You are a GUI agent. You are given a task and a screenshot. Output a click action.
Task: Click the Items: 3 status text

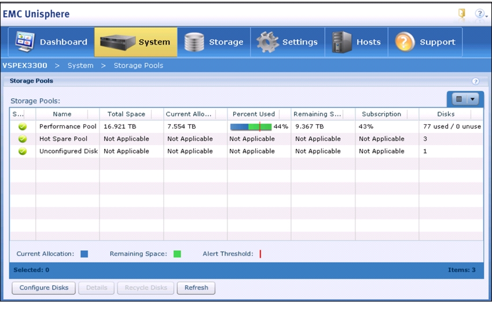click(x=461, y=270)
